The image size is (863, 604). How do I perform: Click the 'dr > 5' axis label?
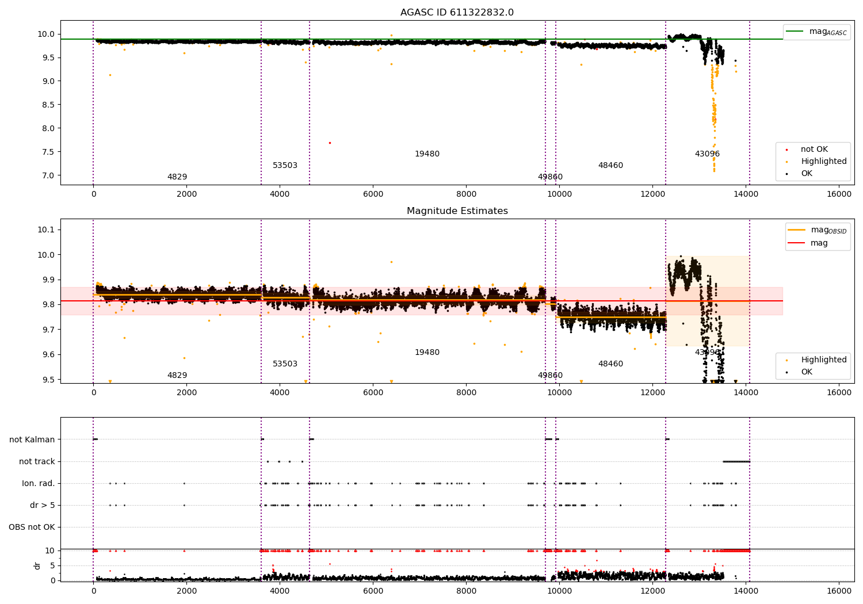(43, 506)
